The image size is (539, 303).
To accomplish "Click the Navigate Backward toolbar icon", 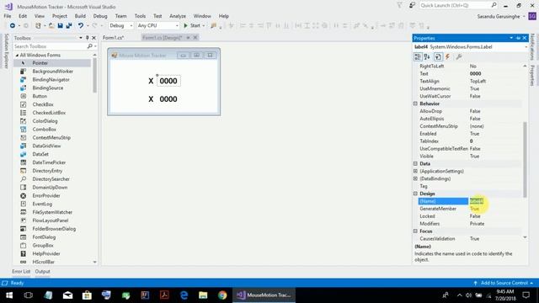I will pos(13,26).
